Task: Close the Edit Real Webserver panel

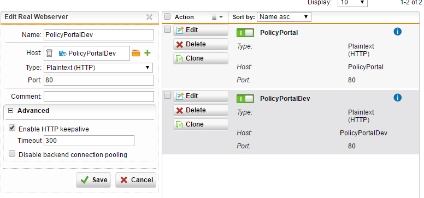Action: tap(149, 17)
